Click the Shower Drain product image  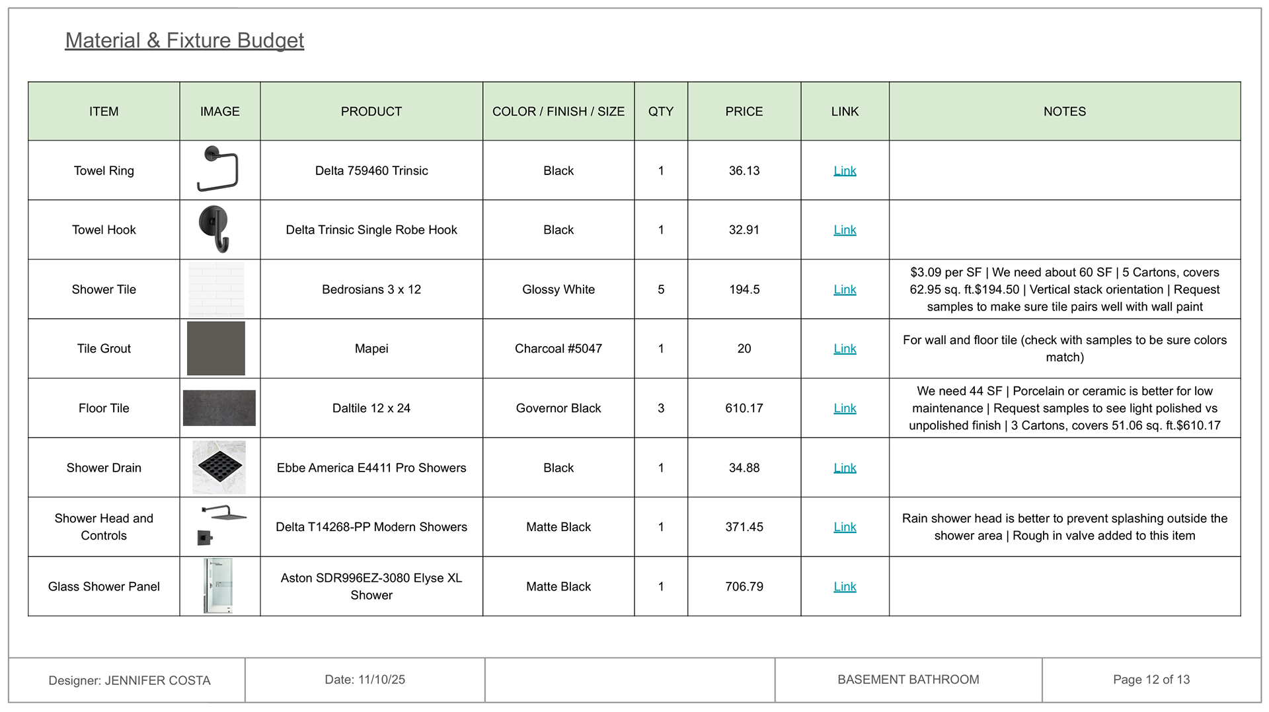point(219,468)
